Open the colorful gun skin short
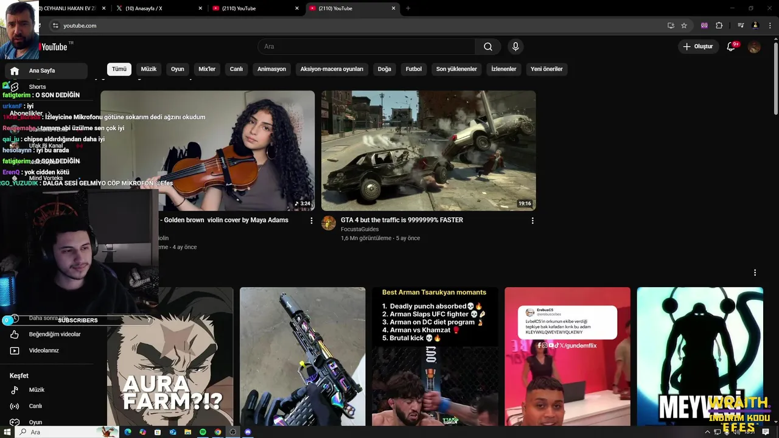Screen dimensions: 779x438 (302, 356)
